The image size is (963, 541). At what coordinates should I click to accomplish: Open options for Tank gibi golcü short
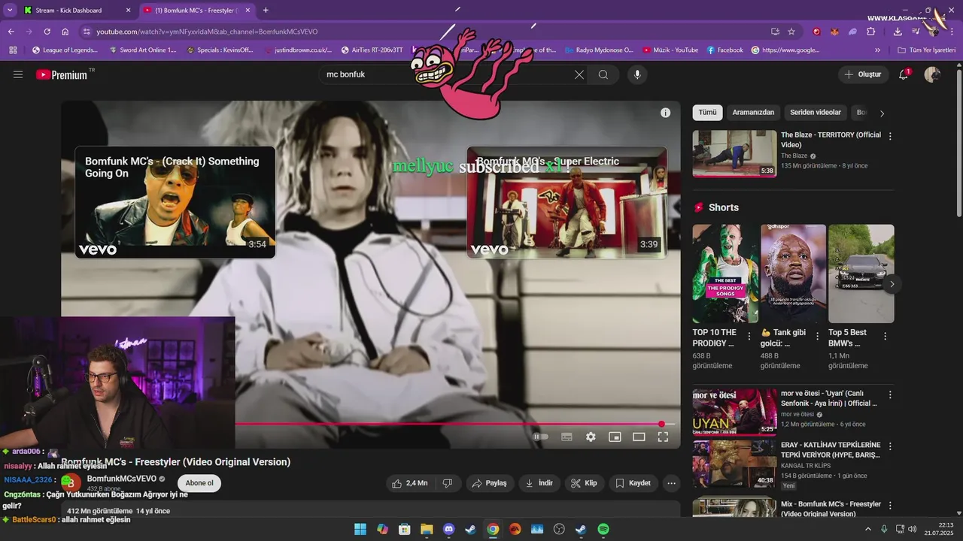[816, 337]
